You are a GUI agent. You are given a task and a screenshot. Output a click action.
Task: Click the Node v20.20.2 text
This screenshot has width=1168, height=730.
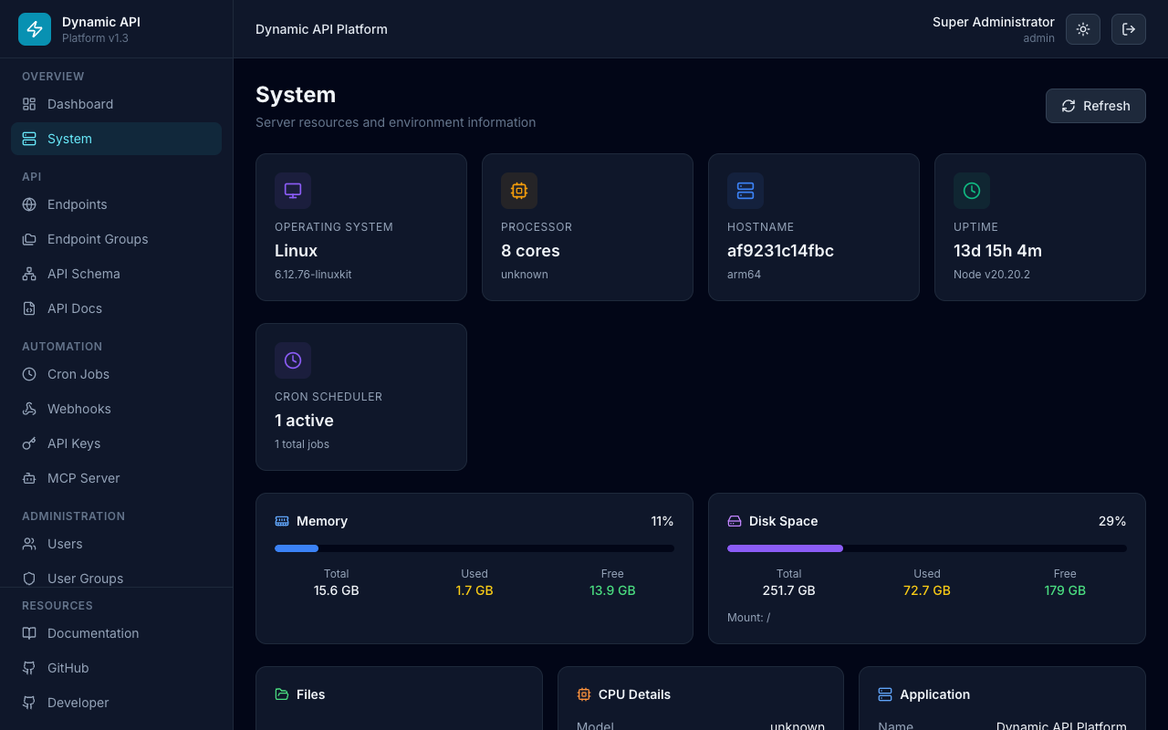992,275
